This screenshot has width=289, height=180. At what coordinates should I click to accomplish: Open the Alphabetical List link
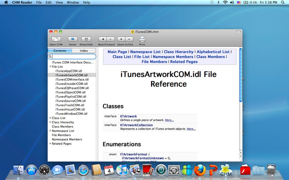pos(213,52)
